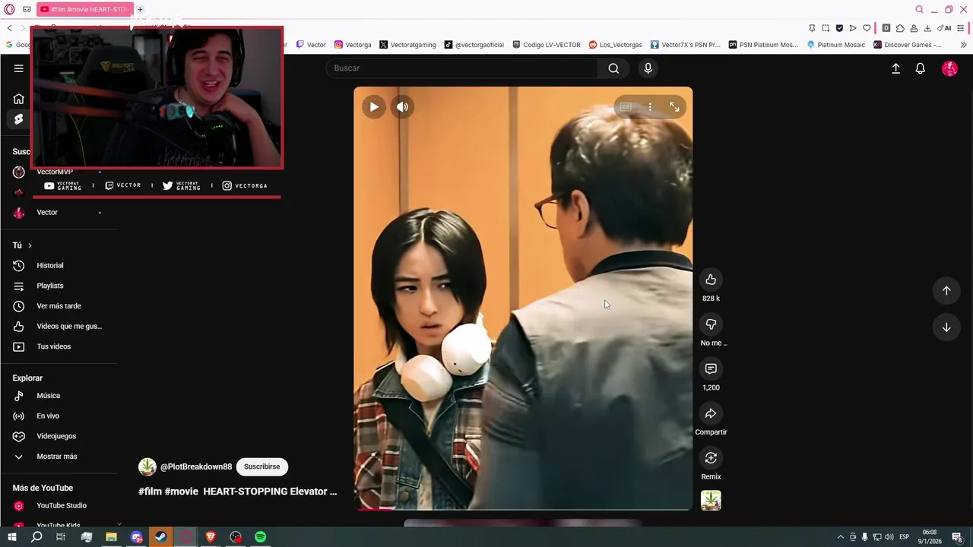Open the @vectorgaoficial TikTok bookmark
Viewport: 973px width, 547px height.
point(474,45)
